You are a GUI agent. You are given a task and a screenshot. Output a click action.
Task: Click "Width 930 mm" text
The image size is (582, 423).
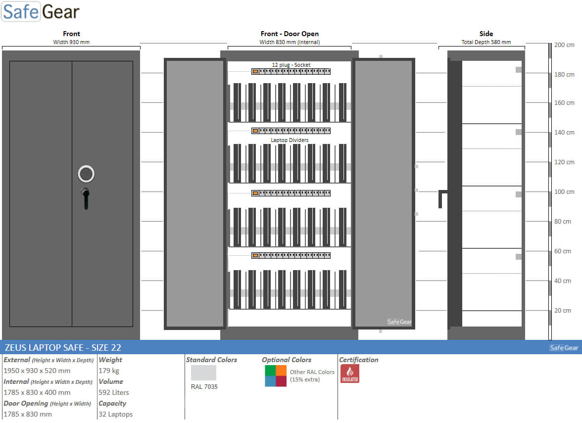71,42
